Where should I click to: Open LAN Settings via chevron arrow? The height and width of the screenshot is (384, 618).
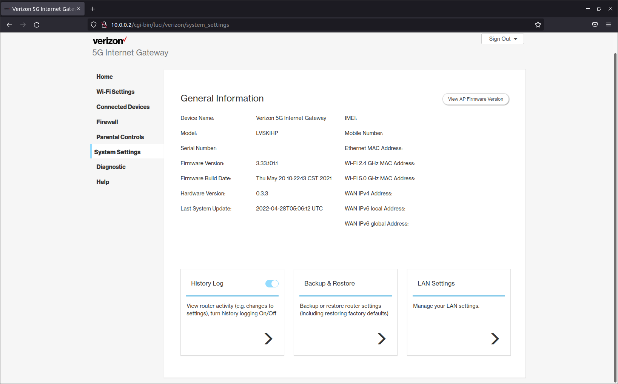click(x=495, y=339)
